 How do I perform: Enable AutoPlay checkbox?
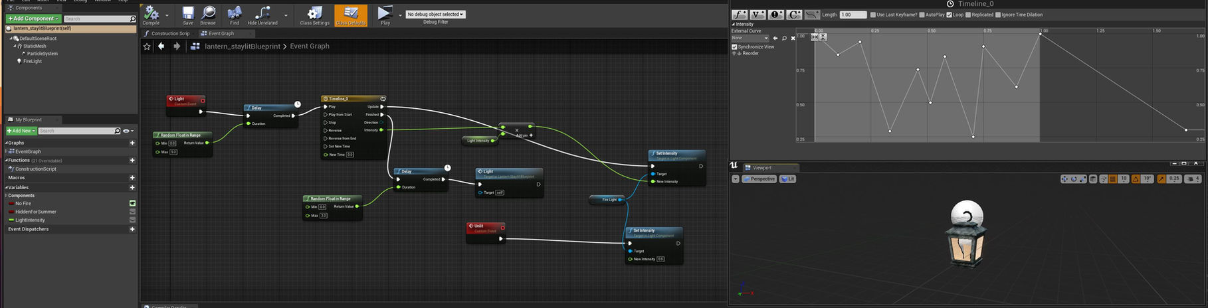(x=922, y=15)
